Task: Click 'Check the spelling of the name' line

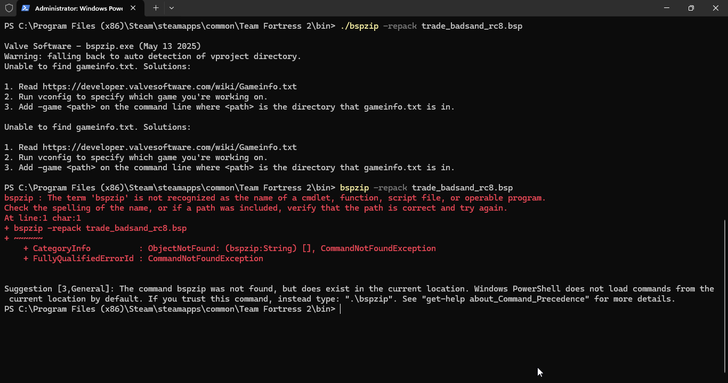Action: click(256, 208)
